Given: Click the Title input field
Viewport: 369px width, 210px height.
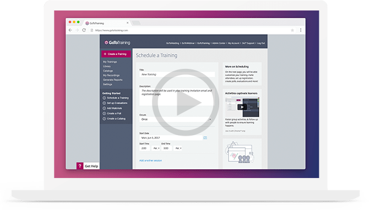Looking at the screenshot, I should click(x=177, y=74).
